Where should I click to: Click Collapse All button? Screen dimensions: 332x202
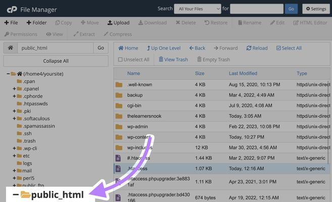tap(56, 61)
